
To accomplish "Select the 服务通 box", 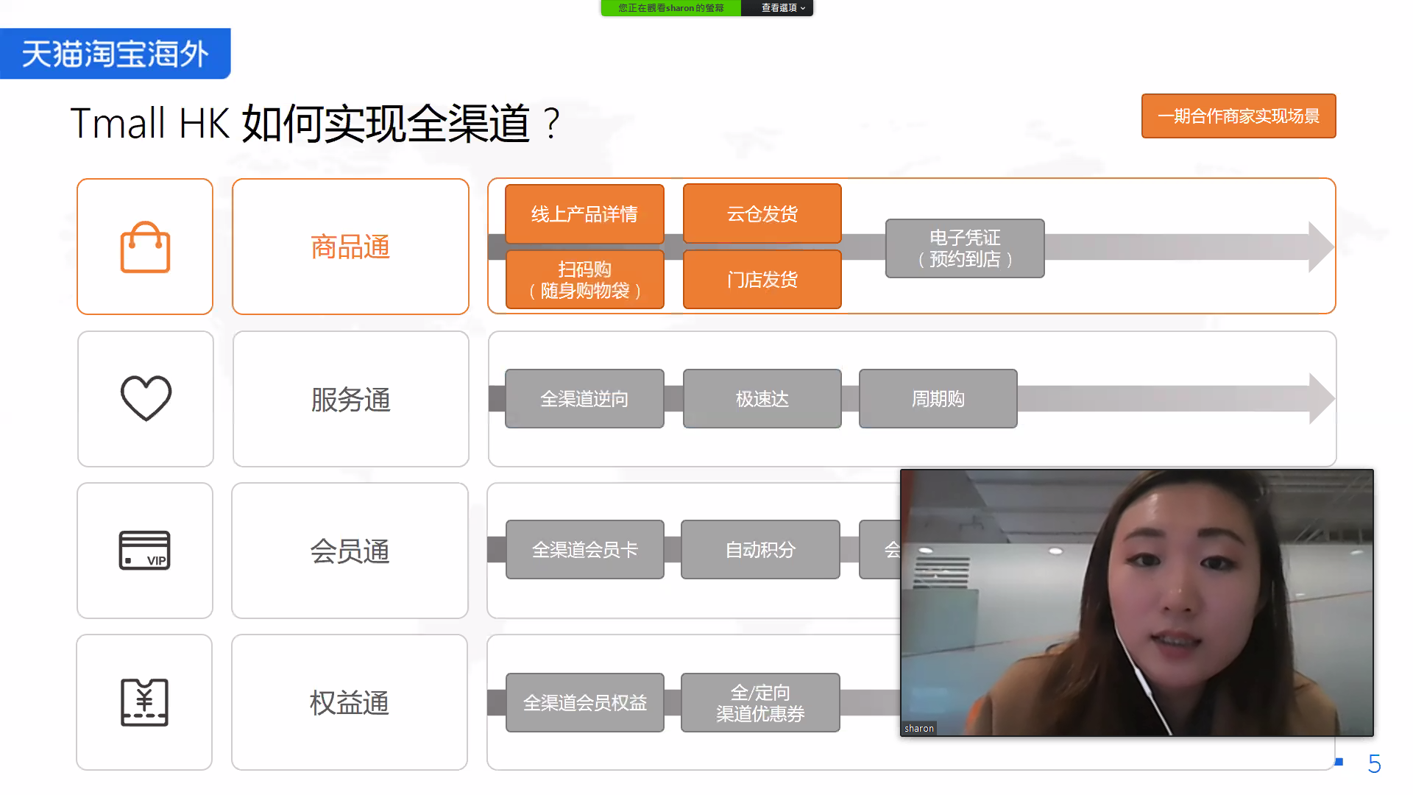I will (350, 399).
